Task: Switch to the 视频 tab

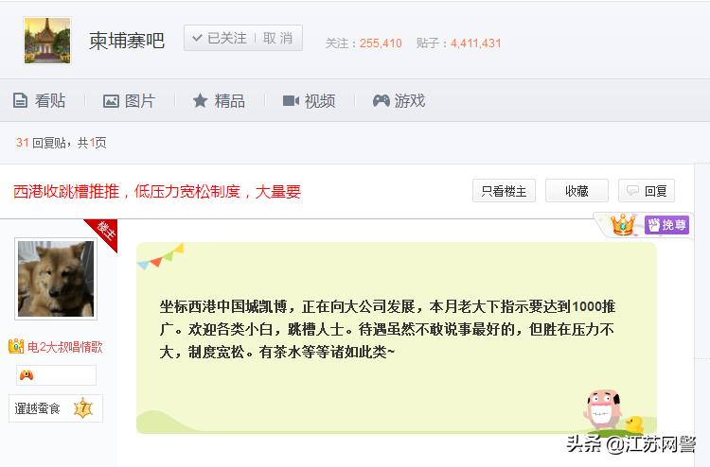Action: coord(310,100)
